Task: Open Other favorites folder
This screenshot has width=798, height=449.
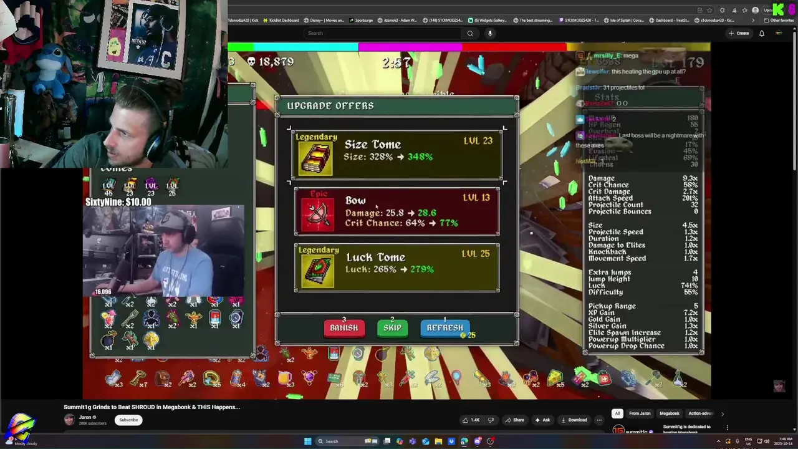Action: (x=779, y=20)
